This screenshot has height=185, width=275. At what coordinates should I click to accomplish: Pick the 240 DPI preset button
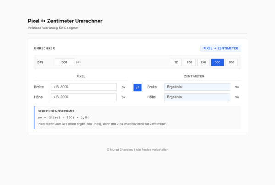tap(203, 62)
